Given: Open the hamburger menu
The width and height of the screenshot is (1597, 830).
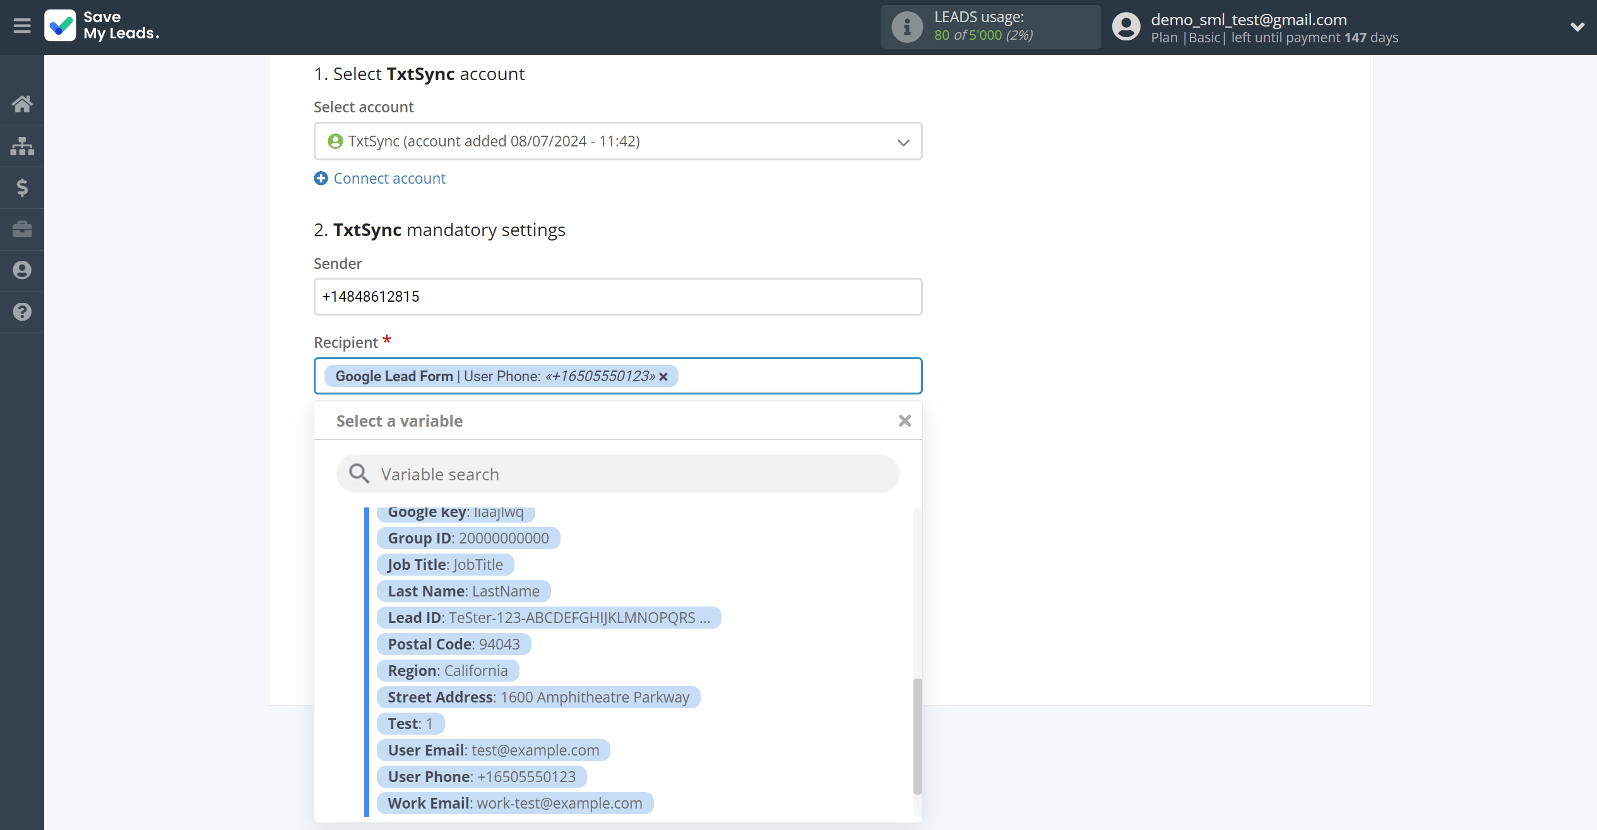Looking at the screenshot, I should tap(22, 26).
